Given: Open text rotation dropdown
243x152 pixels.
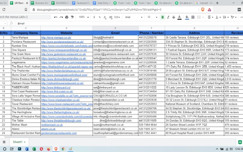Looking at the screenshot, I should pos(234,17).
